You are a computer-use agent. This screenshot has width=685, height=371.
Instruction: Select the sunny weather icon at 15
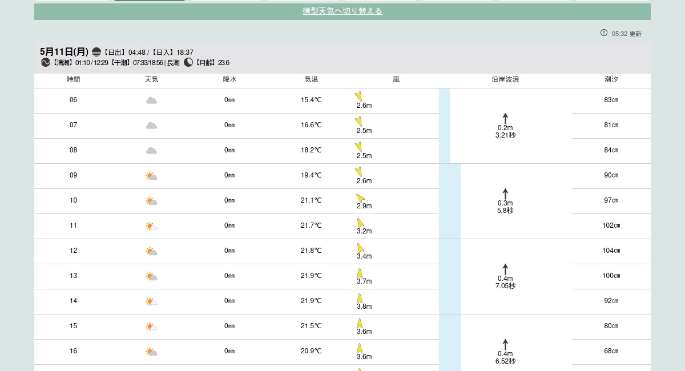click(x=151, y=326)
